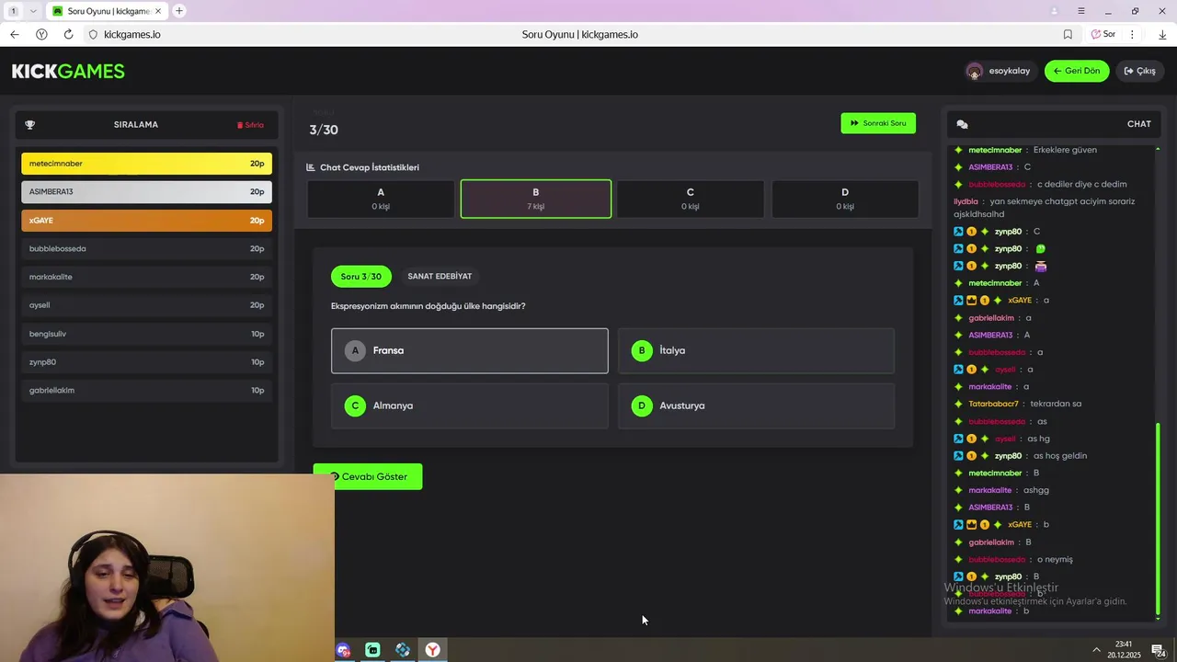Select metecimnaber in the leaderboard

click(x=146, y=164)
